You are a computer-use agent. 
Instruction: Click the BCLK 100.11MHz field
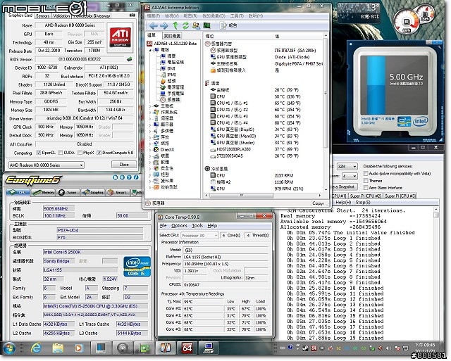click(x=59, y=215)
